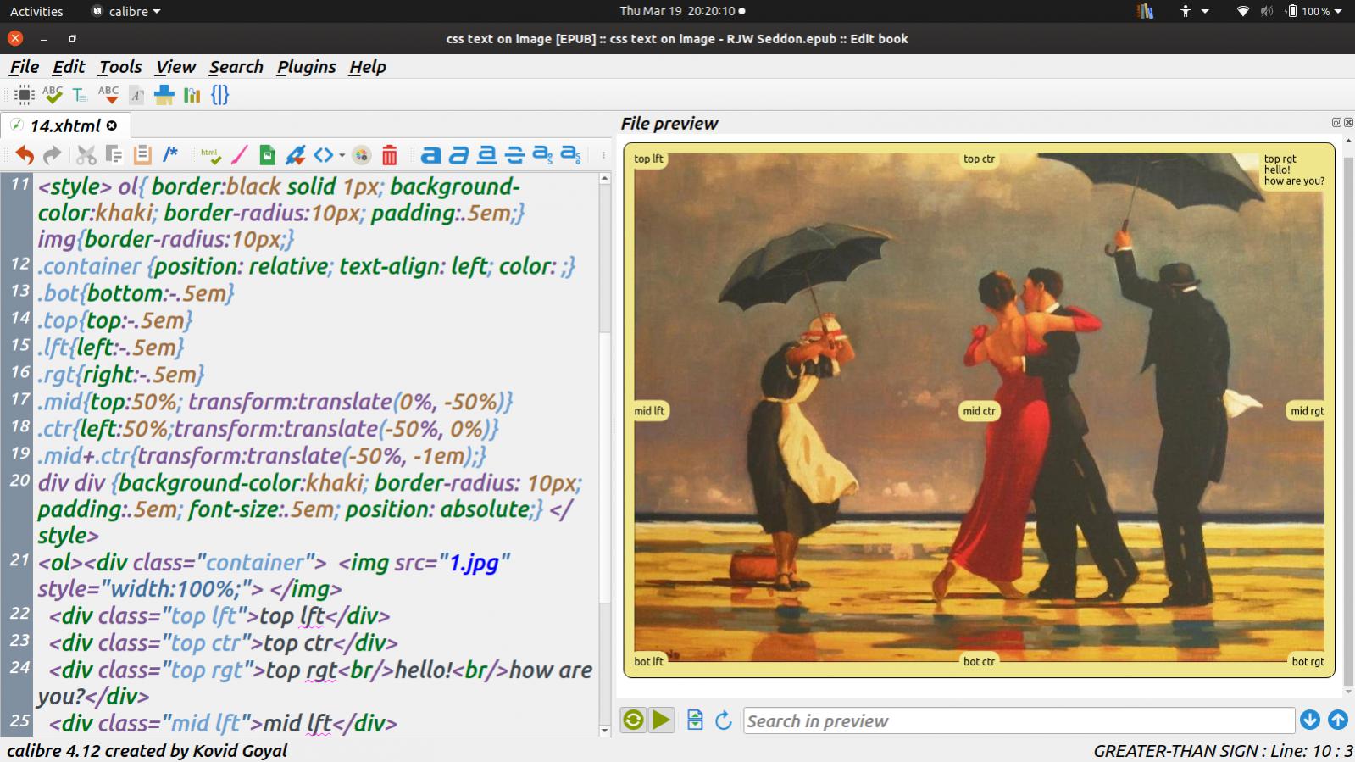Click the chip icon in top toolbar

(25, 95)
